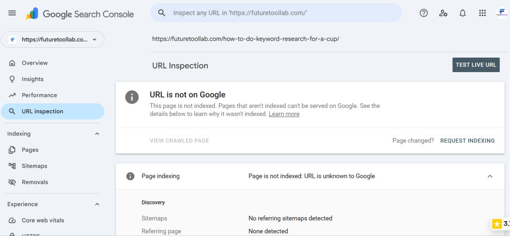Click the None detected value
The width and height of the screenshot is (510, 236).
click(x=268, y=232)
